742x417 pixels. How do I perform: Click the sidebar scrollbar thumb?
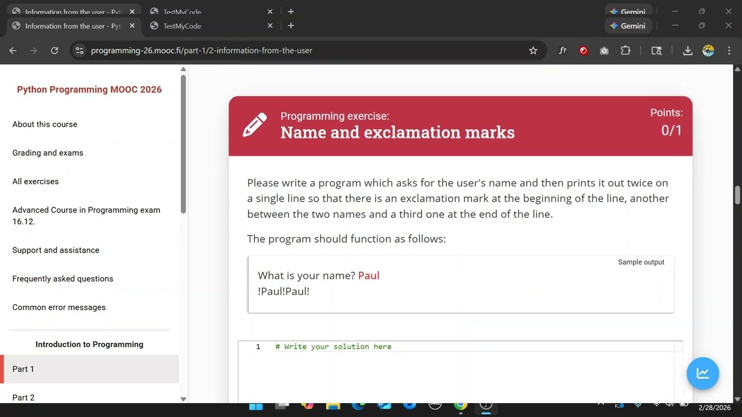[183, 144]
